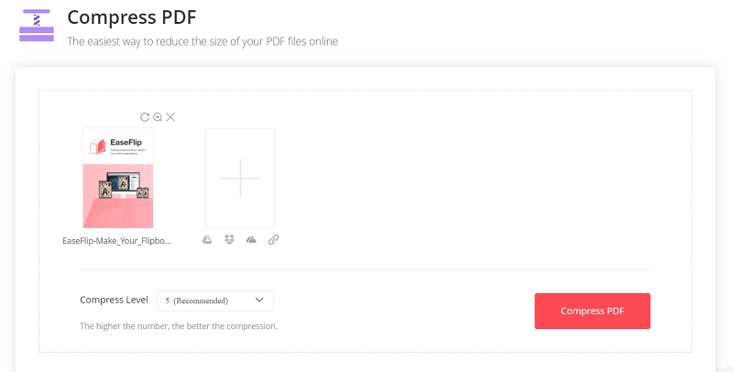This screenshot has width=733, height=372.
Task: Remove the uploaded EaseFlip PDF file
Action: pos(170,117)
